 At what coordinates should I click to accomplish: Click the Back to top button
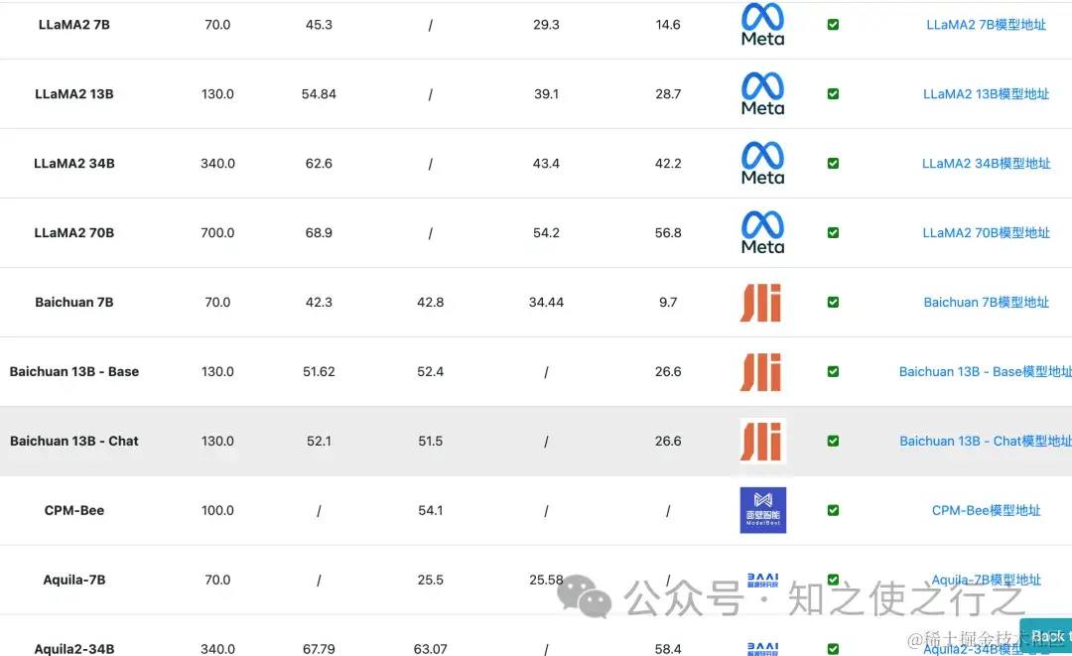[x=1046, y=636]
